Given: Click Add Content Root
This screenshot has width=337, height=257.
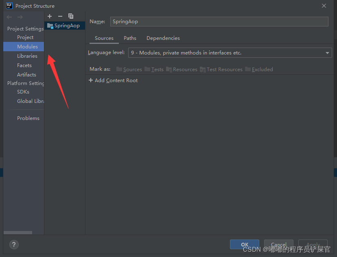Looking at the screenshot, I should point(113,81).
